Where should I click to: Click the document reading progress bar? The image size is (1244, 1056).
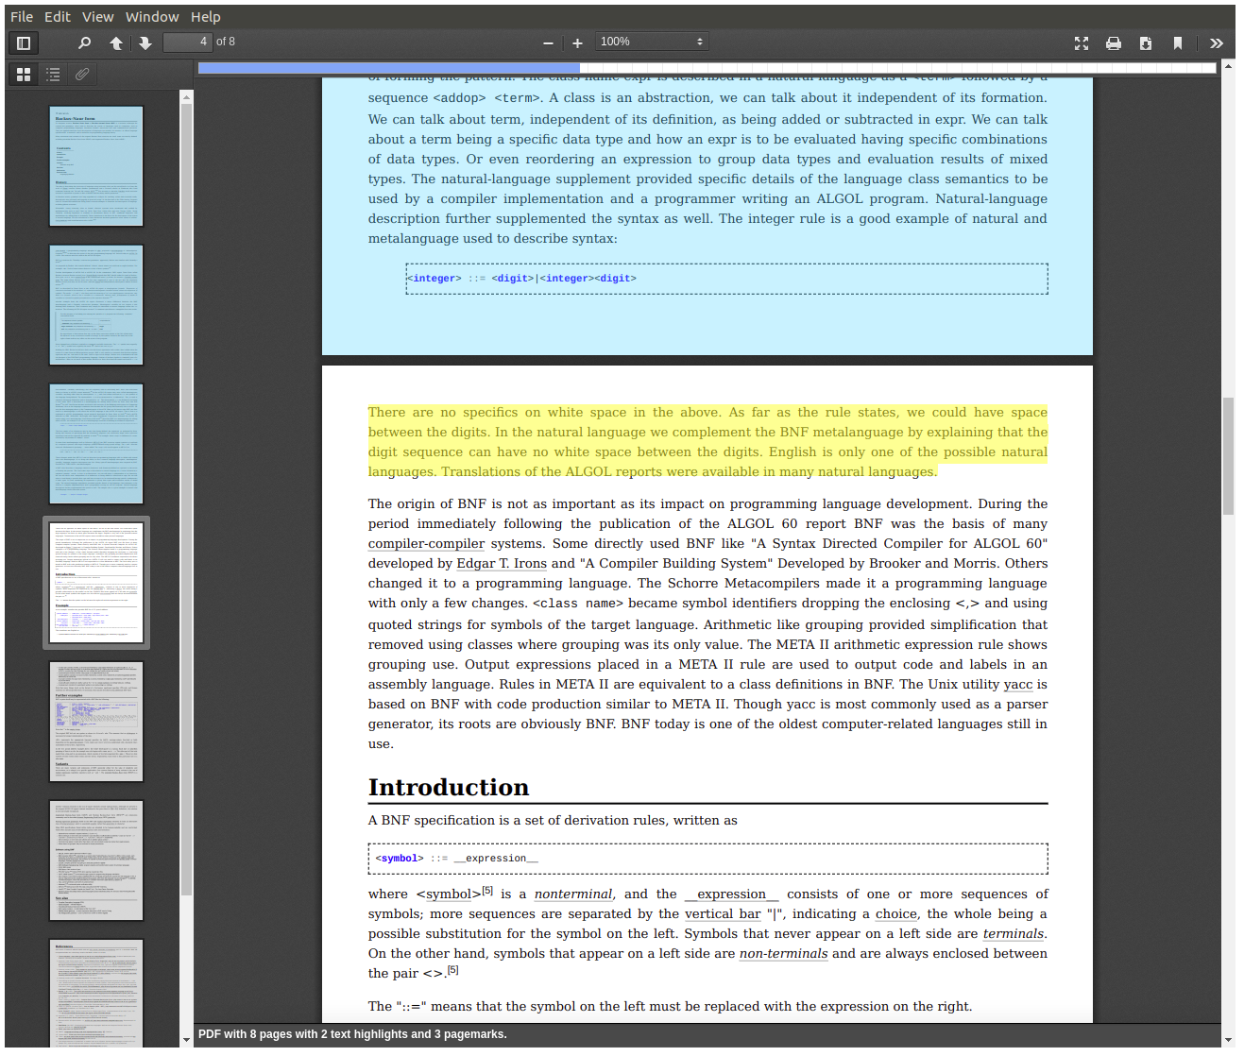coord(707,68)
